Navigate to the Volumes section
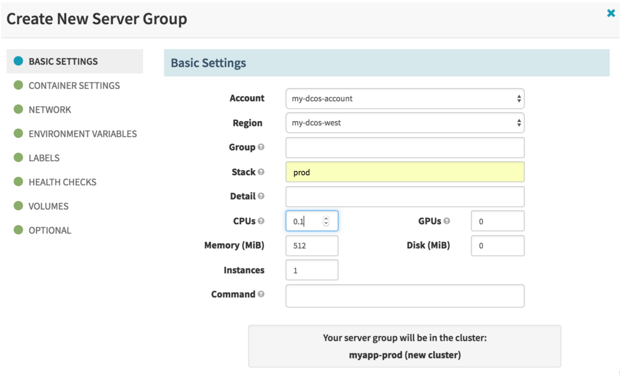Screen dimensions: 620x379 coord(48,206)
